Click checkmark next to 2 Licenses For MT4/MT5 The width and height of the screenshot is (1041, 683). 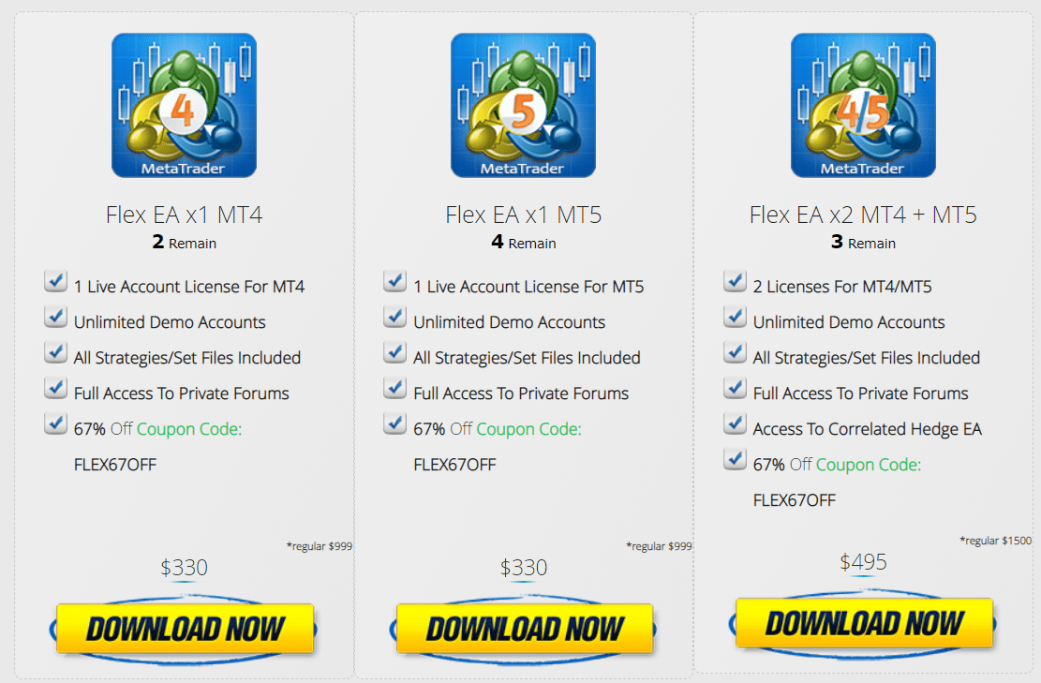(735, 281)
